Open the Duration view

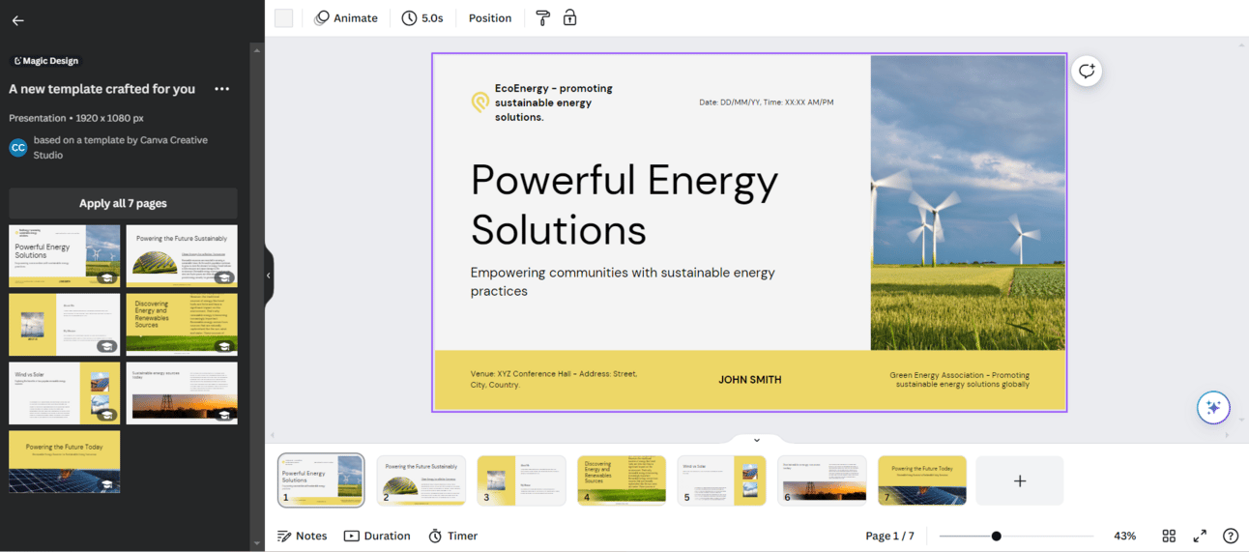[x=377, y=536]
